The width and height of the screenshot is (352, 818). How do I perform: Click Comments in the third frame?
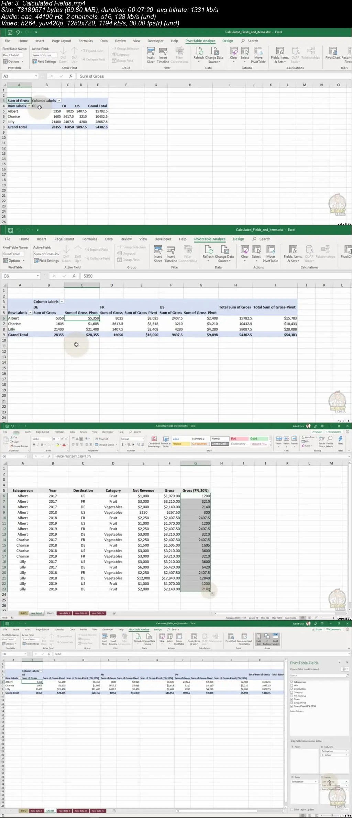[x=334, y=432]
